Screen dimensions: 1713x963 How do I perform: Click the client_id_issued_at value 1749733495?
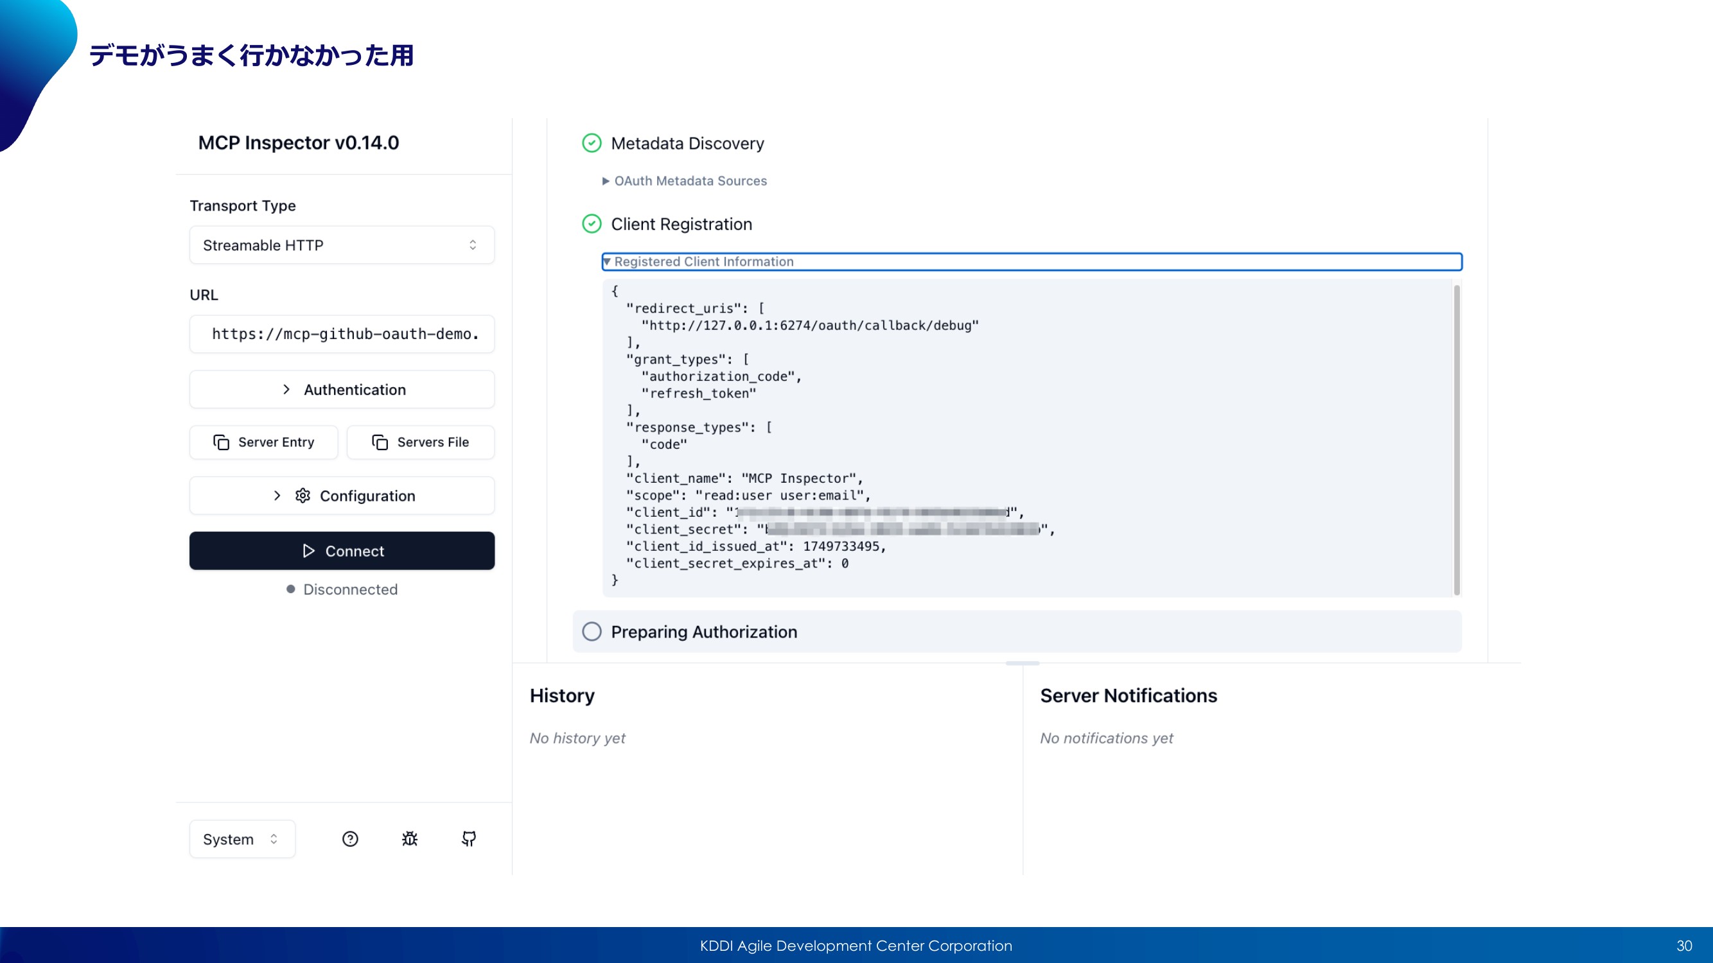pos(841,546)
